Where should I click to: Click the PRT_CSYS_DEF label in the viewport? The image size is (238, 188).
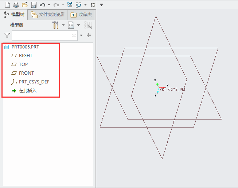[173, 90]
